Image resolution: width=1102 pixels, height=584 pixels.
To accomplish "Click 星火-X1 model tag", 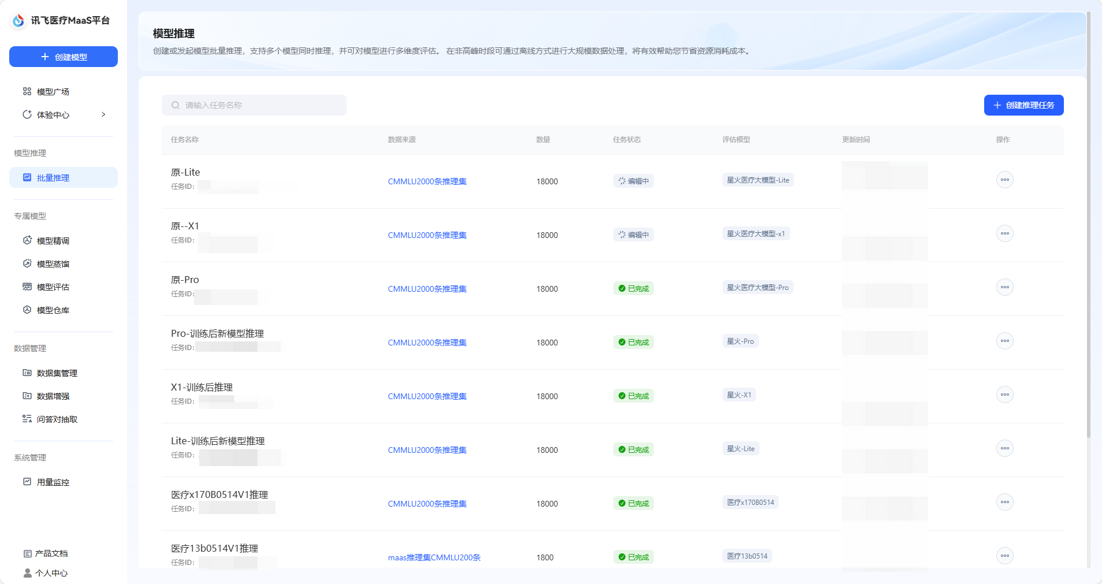I will (739, 395).
